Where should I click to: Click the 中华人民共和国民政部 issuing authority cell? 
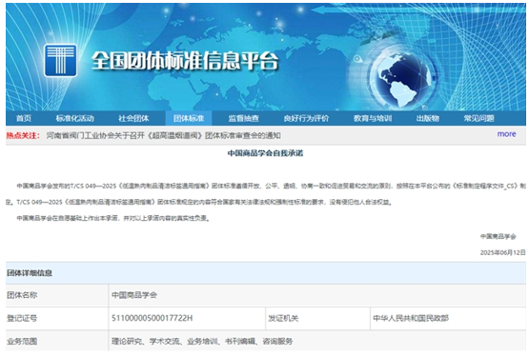448,318
